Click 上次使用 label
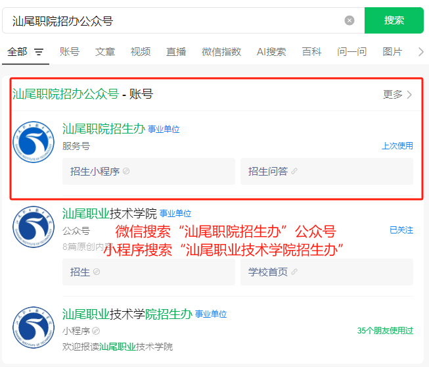The height and width of the screenshot is (367, 429). point(397,146)
